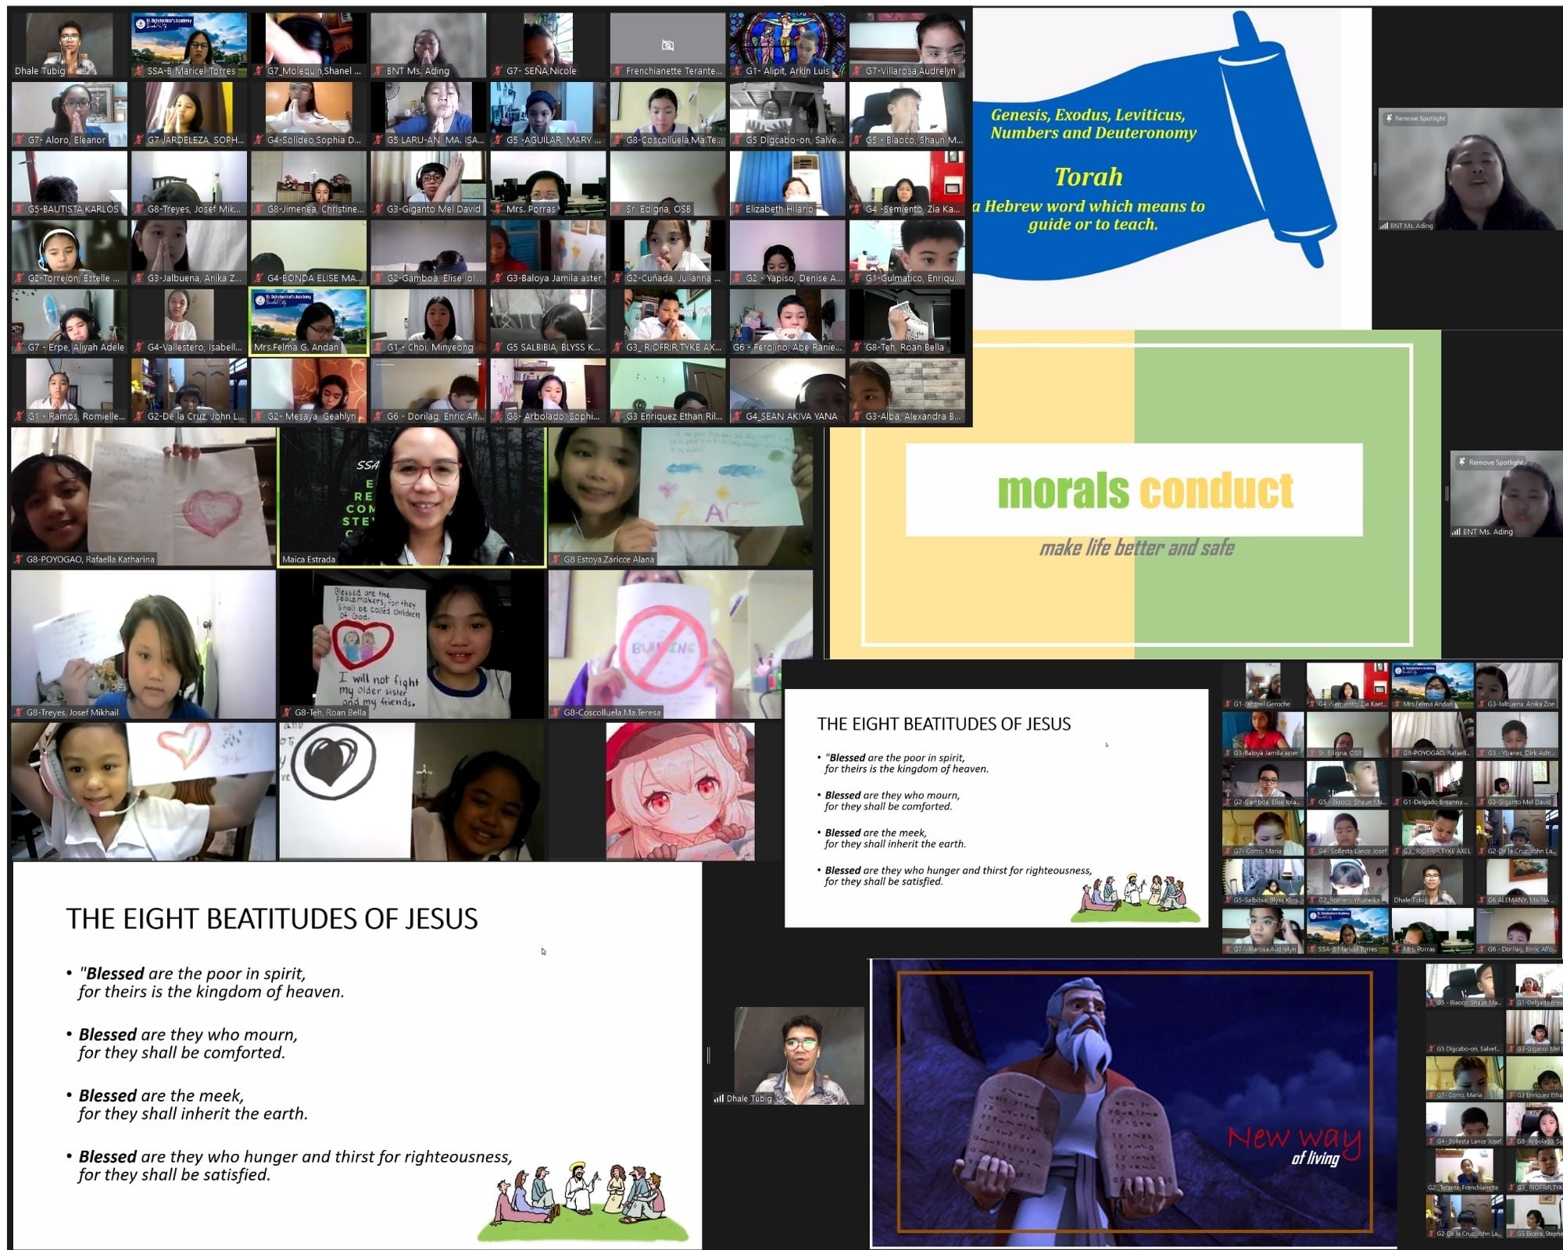Click muted mic icon on G8 Estoya, Zaricce Alana
This screenshot has width=1563, height=1250.
tap(556, 559)
